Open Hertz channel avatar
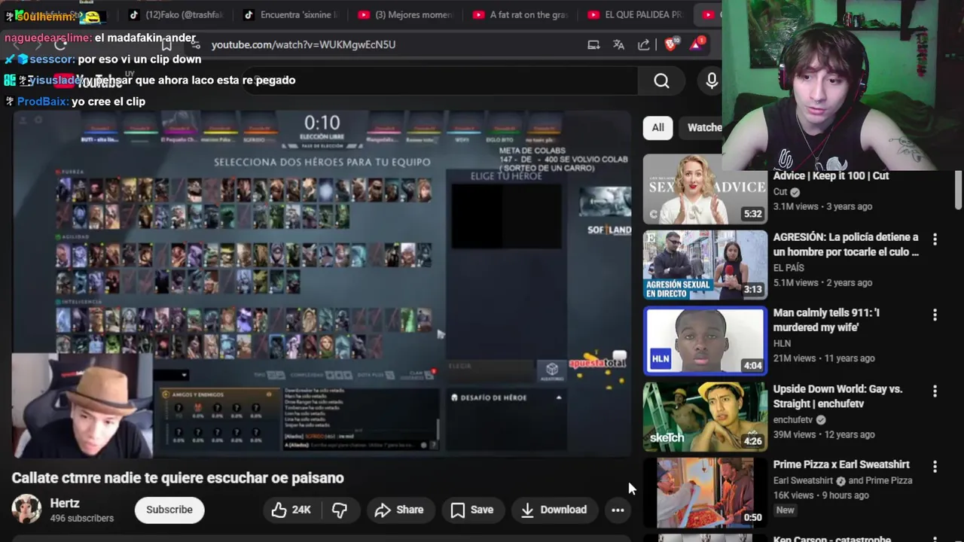The width and height of the screenshot is (964, 542). coord(26,510)
